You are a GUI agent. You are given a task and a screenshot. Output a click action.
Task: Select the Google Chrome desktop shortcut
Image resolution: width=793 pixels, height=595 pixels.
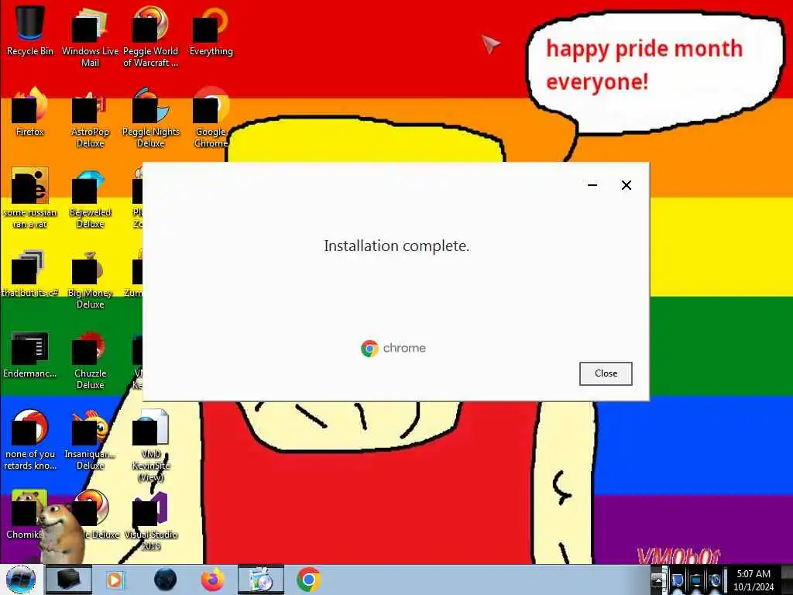(x=211, y=118)
